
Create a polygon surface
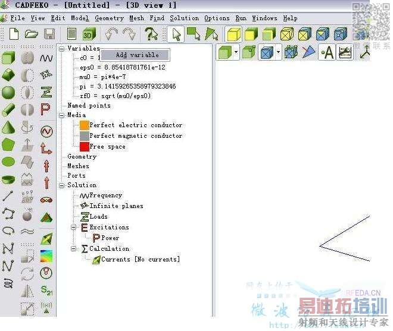pos(8,144)
